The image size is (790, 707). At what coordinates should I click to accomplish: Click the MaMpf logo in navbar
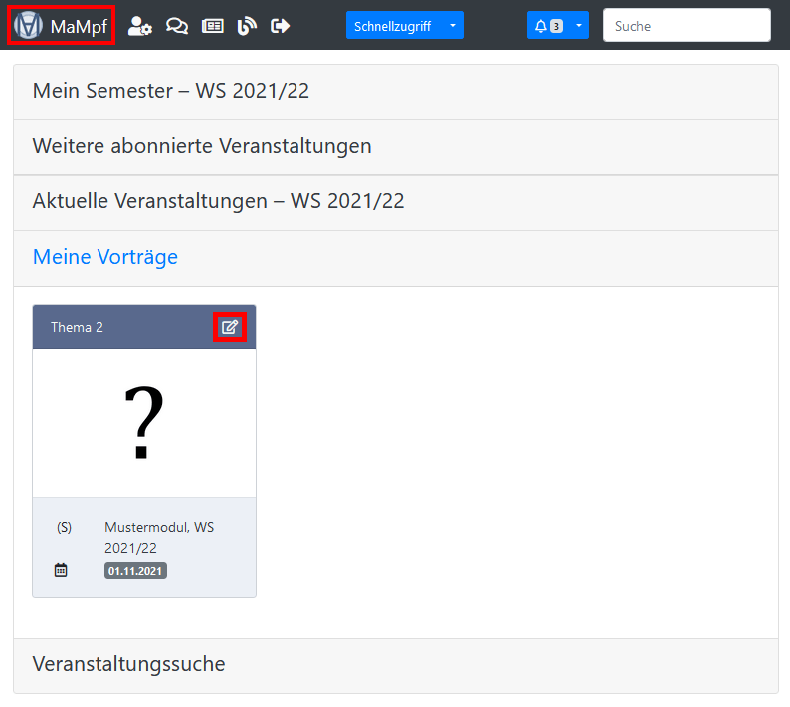point(61,26)
